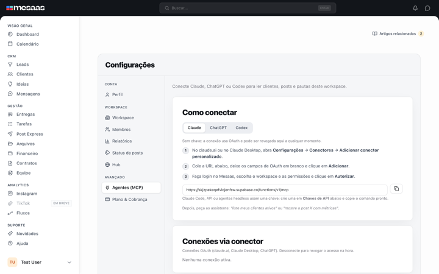Click the Status de posts tag icon

click(107, 153)
